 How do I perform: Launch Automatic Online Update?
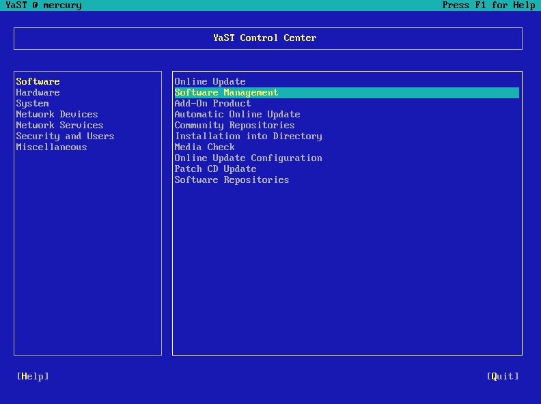(x=238, y=115)
